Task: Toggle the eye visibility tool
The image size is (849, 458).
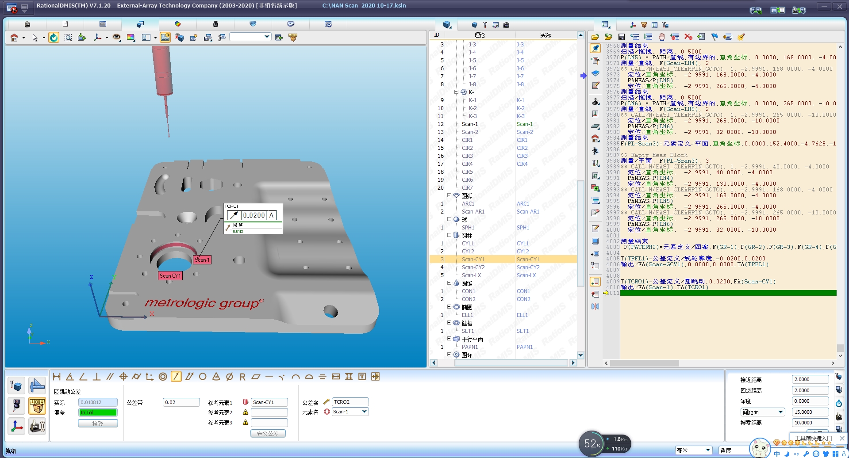Action: click(116, 38)
